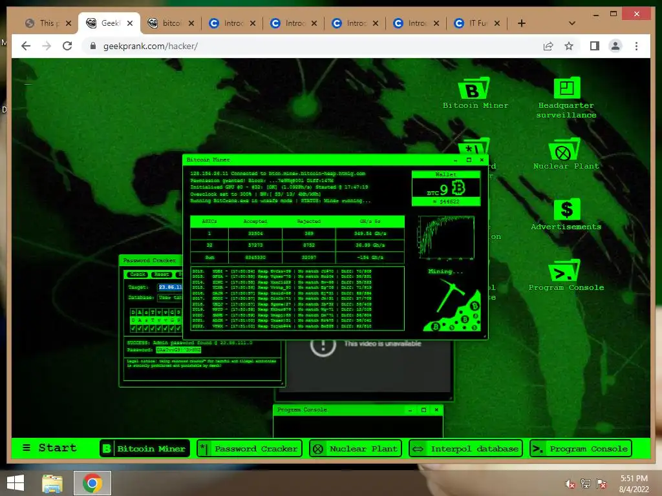This screenshot has width=662, height=496.
Task: Click the taskbar clock showing 5:51 PM
Action: pyautogui.click(x=634, y=484)
